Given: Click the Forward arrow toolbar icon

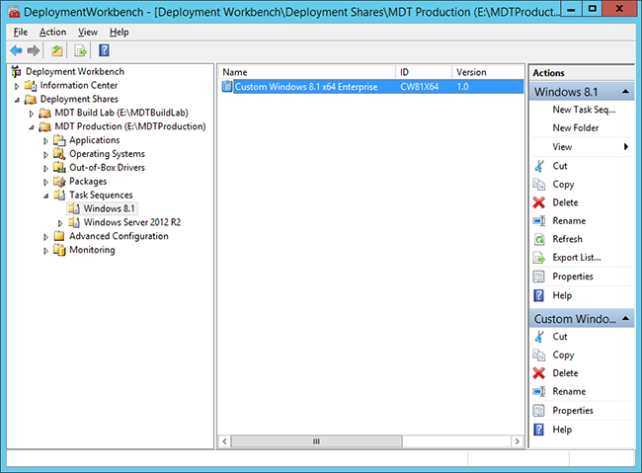Looking at the screenshot, I should (34, 50).
